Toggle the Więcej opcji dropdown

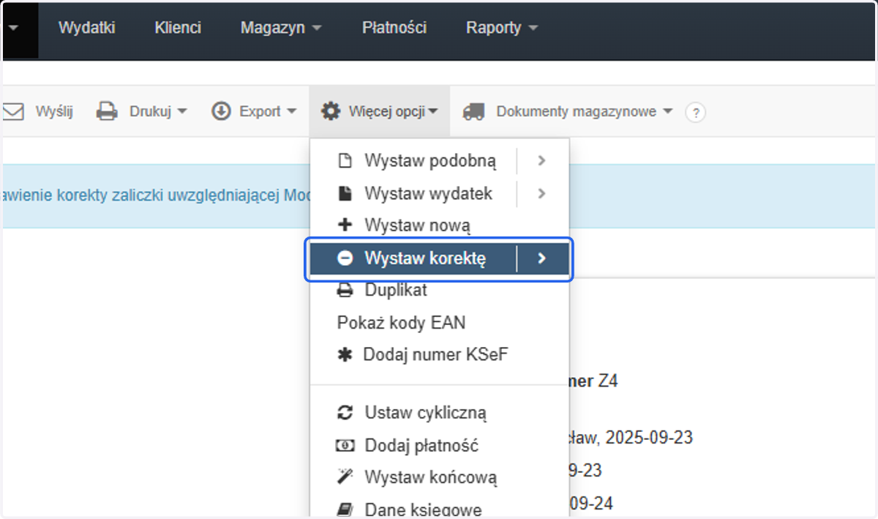pyautogui.click(x=394, y=112)
